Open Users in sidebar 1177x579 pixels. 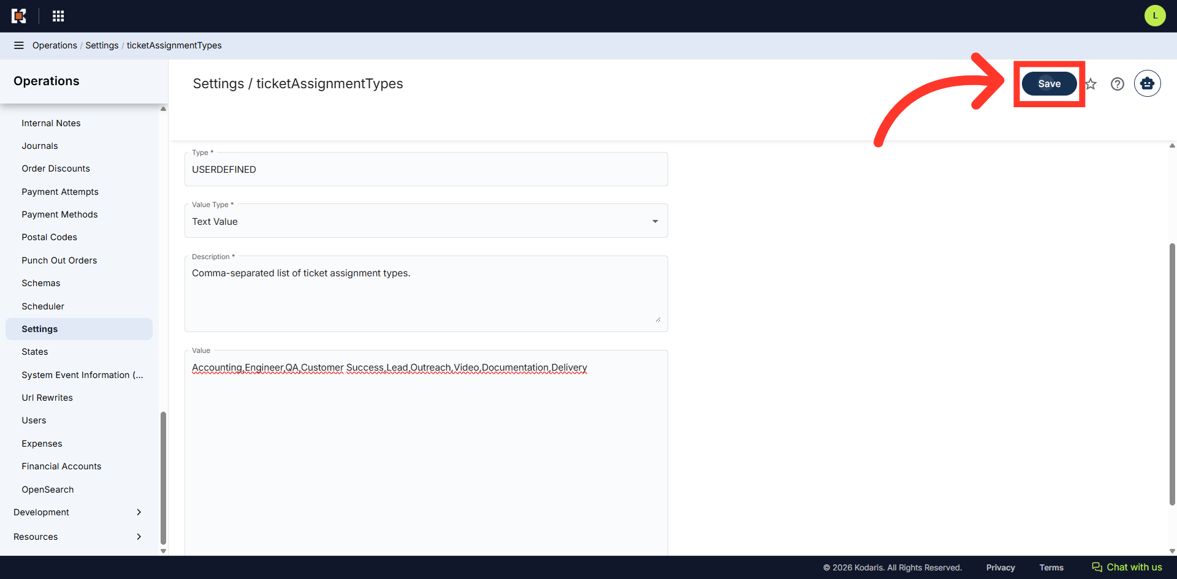pyautogui.click(x=34, y=420)
